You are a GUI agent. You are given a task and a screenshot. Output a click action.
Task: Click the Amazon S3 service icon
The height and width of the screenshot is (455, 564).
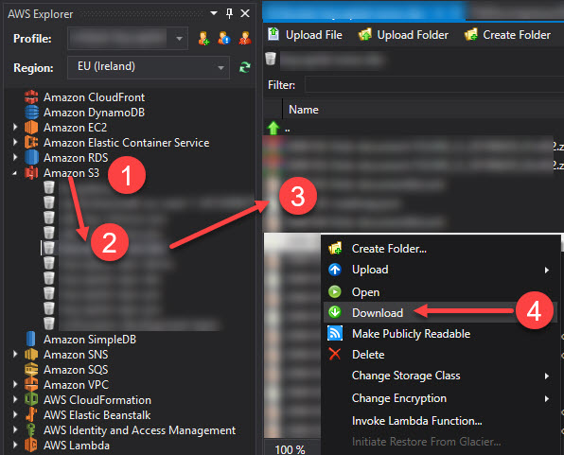[31, 173]
